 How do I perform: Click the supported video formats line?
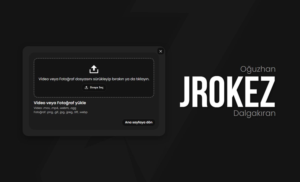(x=55, y=108)
